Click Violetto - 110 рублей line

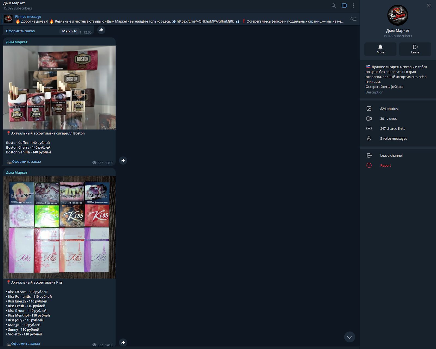click(x=24, y=334)
